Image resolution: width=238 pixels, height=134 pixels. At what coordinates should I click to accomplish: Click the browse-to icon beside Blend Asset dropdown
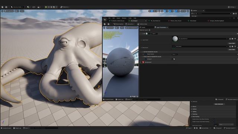[232, 47]
